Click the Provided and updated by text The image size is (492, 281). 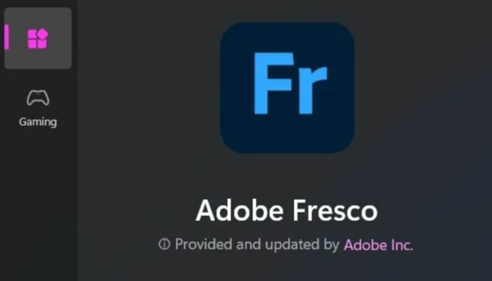[x=257, y=244]
